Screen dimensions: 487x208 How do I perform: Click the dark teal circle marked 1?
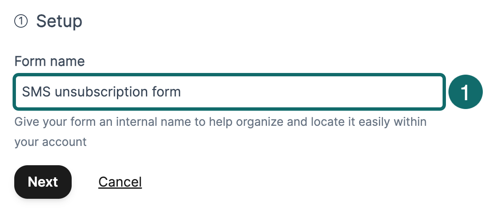(466, 91)
